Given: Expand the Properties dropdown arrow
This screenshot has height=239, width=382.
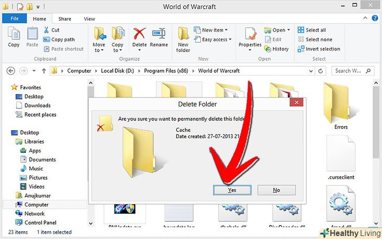Looking at the screenshot, I should pos(250,50).
